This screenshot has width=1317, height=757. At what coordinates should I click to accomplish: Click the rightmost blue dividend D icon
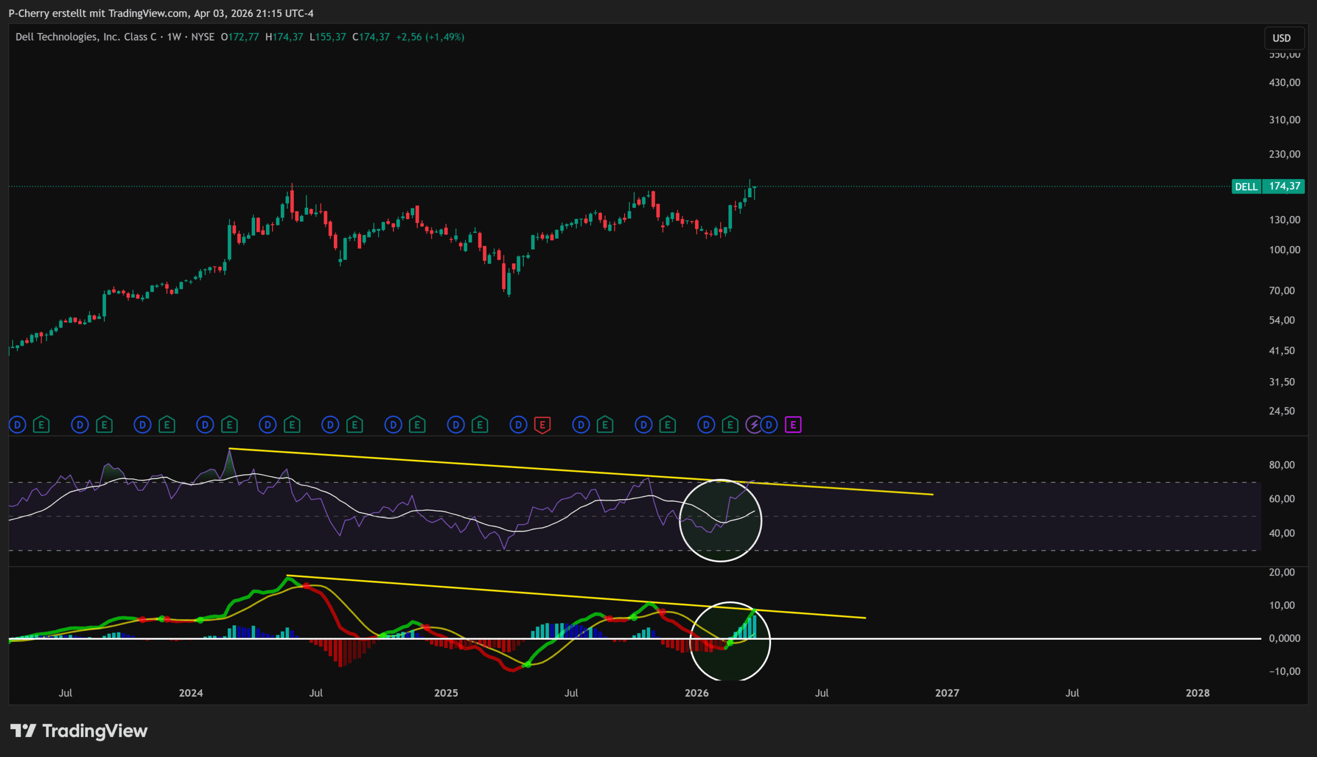pos(769,425)
